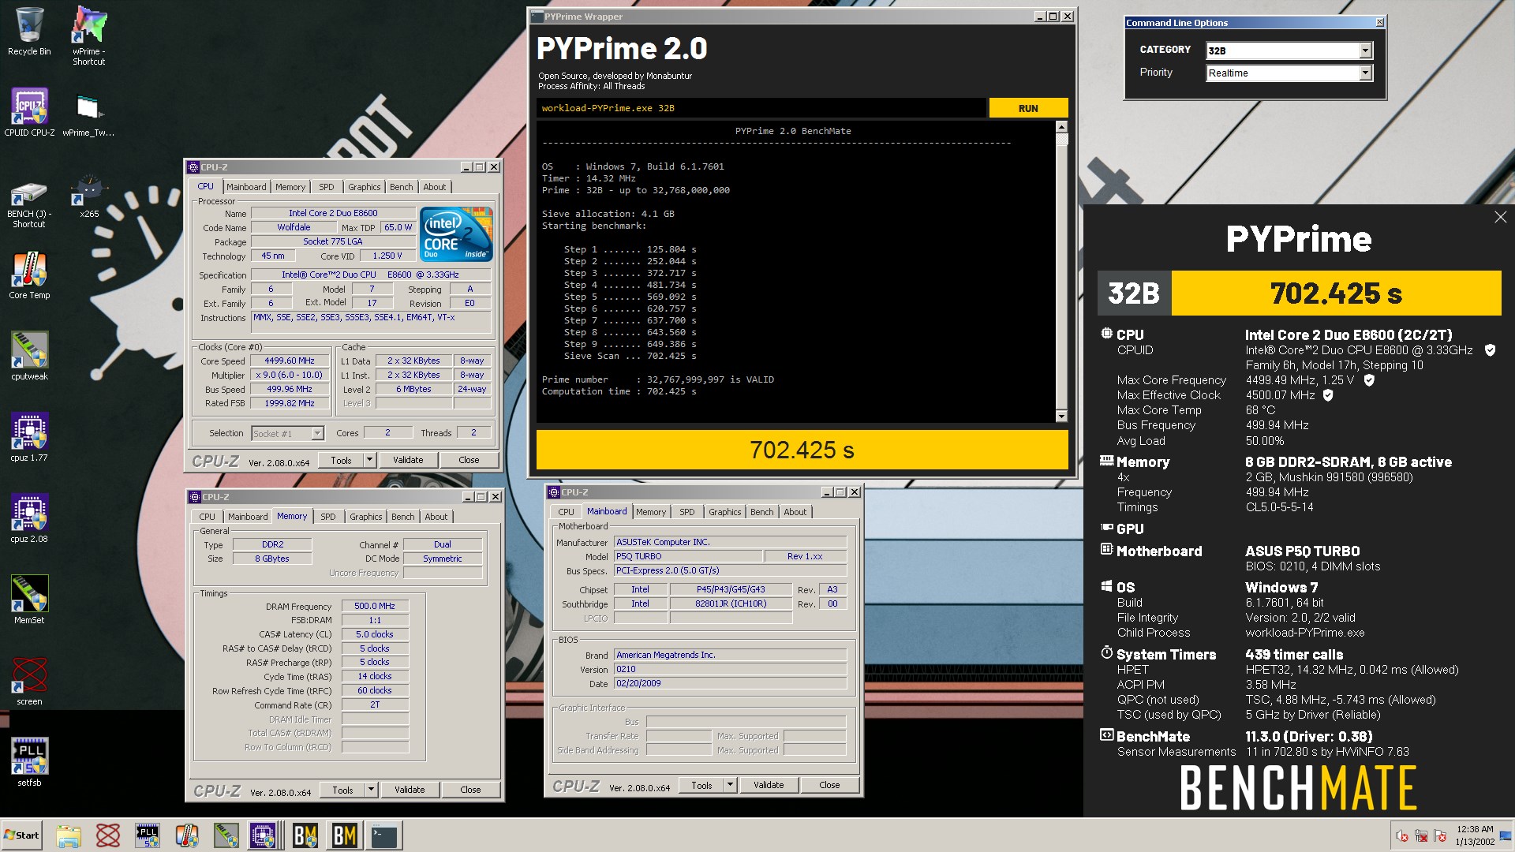Click the 702.425 s yellow score bar
The image size is (1515, 852).
802,450
